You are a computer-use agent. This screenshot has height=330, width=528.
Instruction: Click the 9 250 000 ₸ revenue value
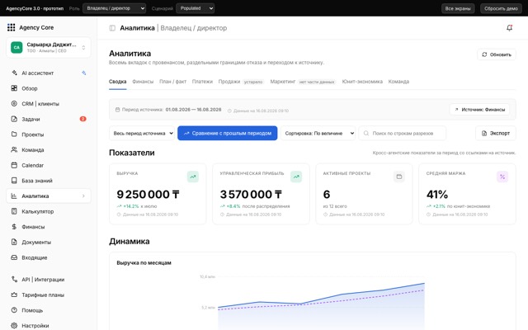pyautogui.click(x=148, y=195)
